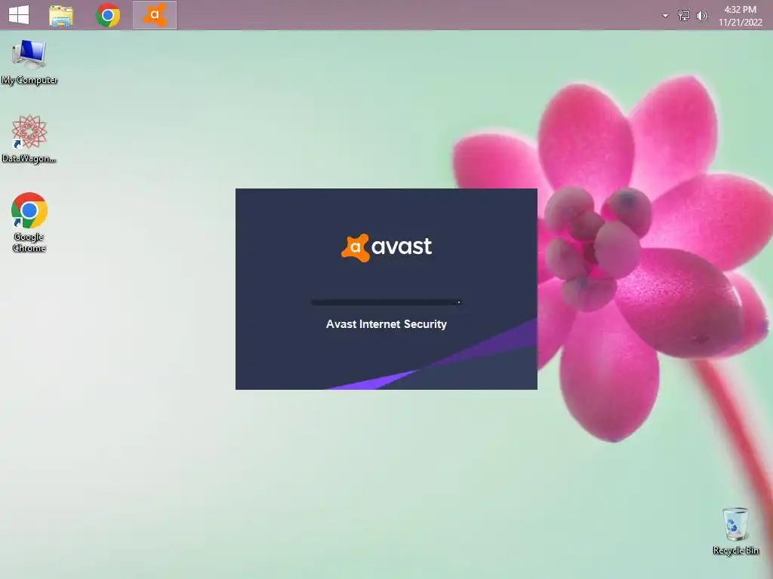Select the My Computer desktop icon
Viewport: 773px width, 579px height.
[29, 63]
